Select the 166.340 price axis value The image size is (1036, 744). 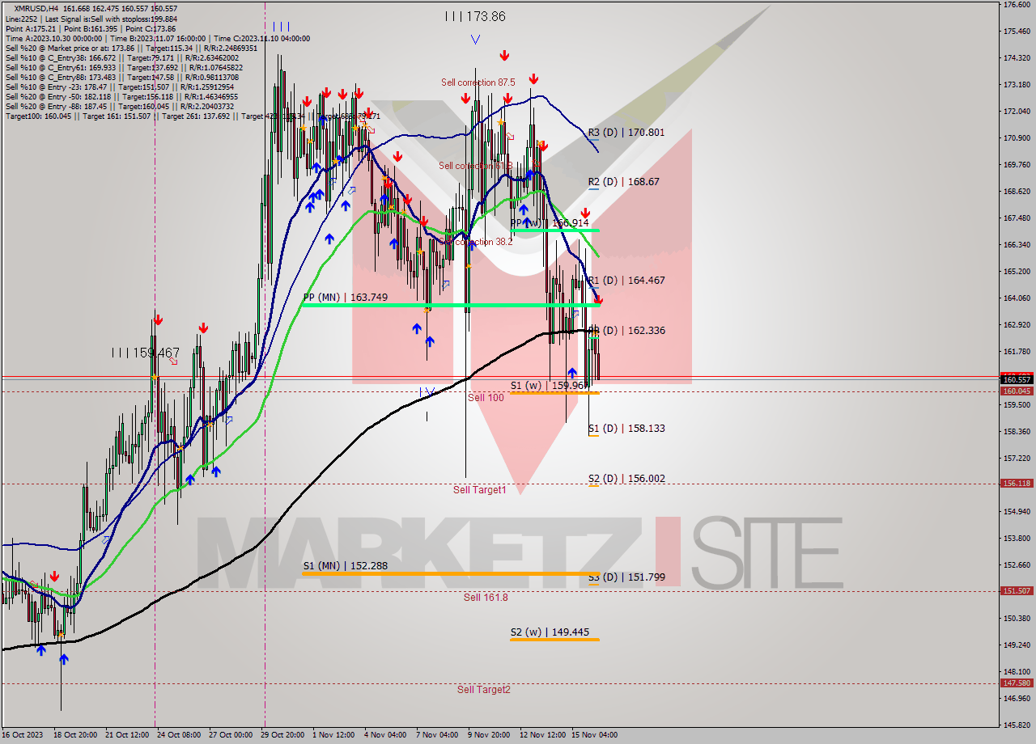[x=1017, y=245]
